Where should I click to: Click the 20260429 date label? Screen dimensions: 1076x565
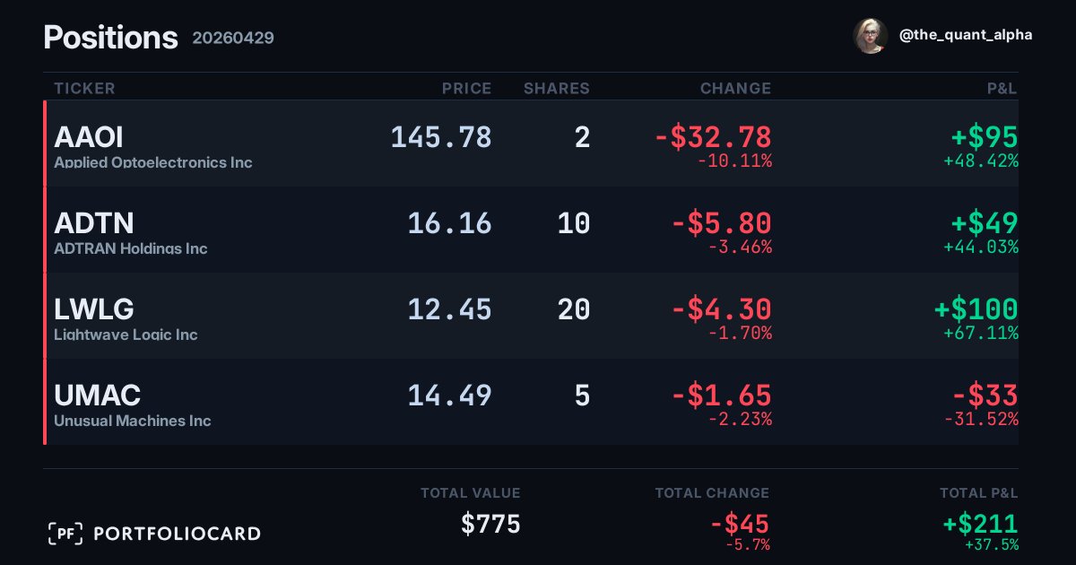click(x=233, y=39)
